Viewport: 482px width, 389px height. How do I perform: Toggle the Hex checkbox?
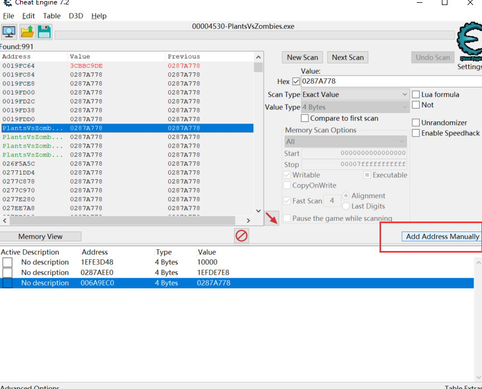296,81
